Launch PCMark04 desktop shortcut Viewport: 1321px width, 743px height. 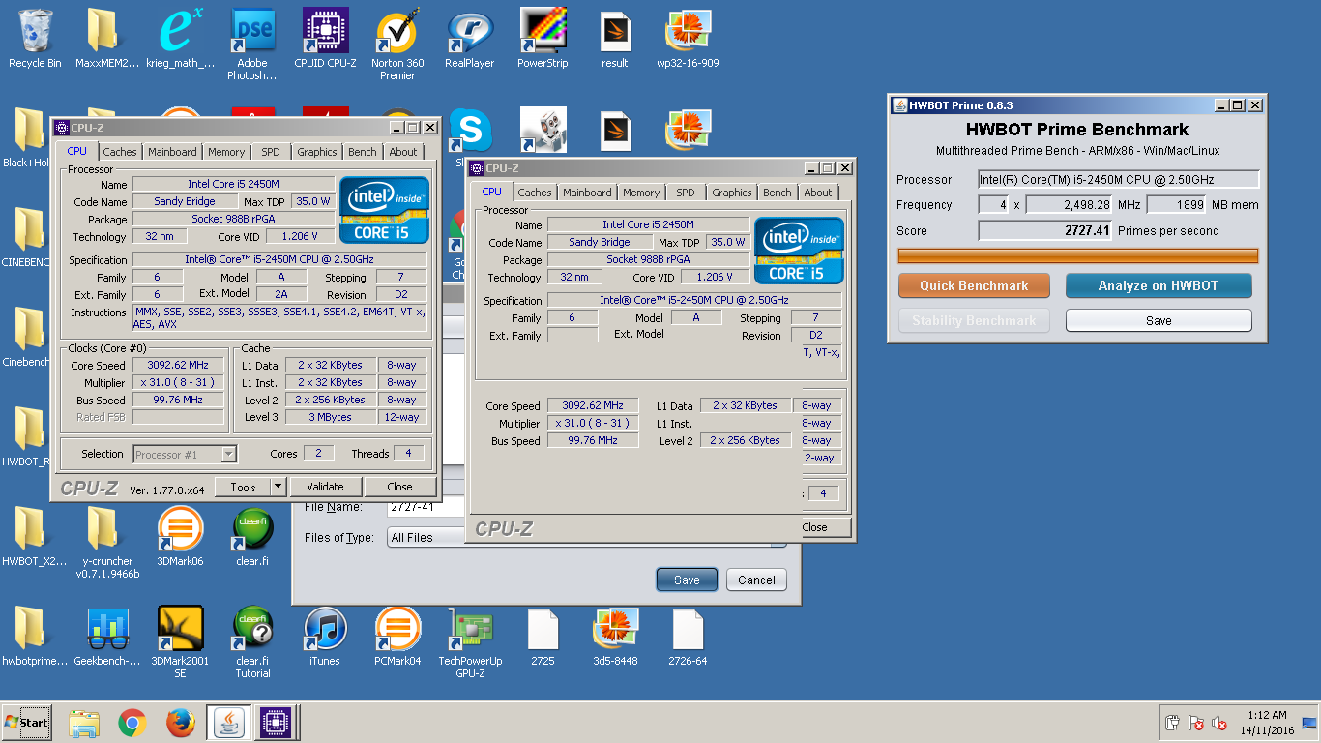[x=397, y=637]
